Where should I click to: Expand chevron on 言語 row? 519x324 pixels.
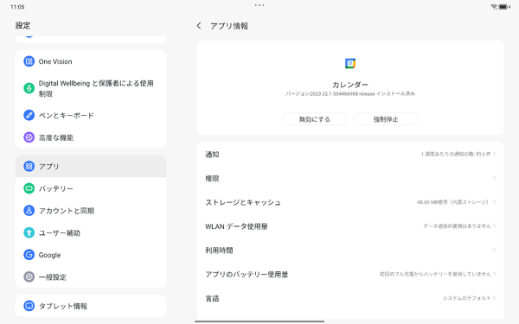coord(494,298)
